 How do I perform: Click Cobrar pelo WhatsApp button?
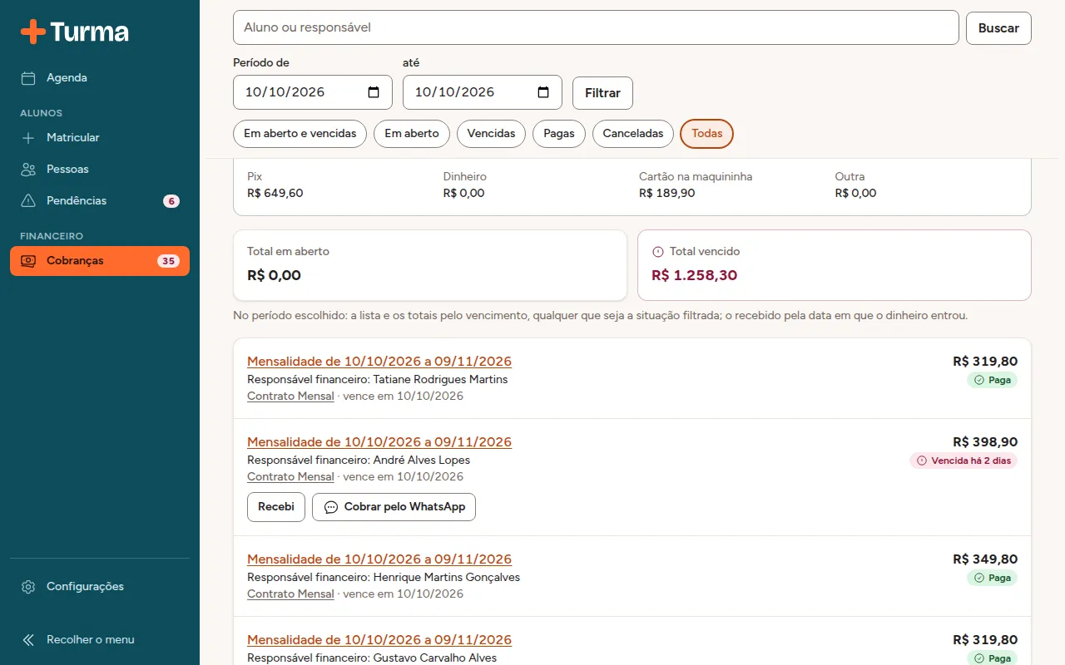(x=394, y=507)
